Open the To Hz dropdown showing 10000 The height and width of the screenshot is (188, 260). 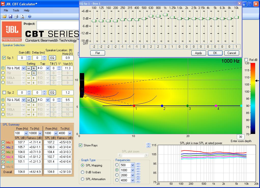(40, 133)
